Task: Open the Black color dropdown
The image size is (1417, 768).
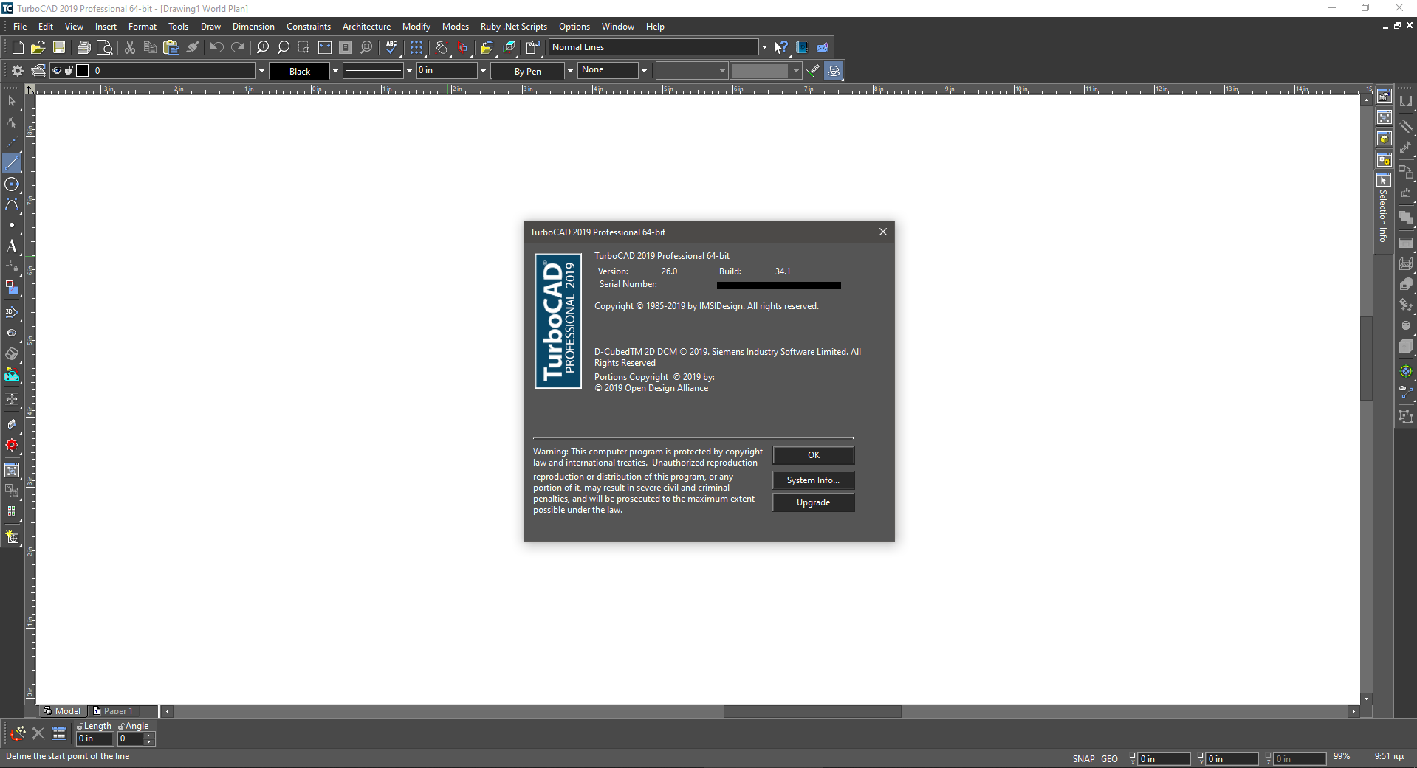Action: (x=335, y=71)
